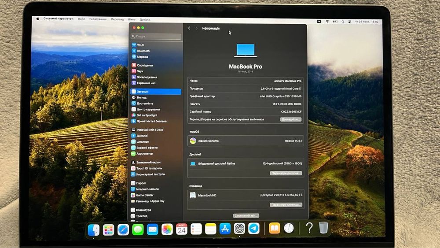Open the Файл menu
The image size is (440, 248).
coord(81,19)
